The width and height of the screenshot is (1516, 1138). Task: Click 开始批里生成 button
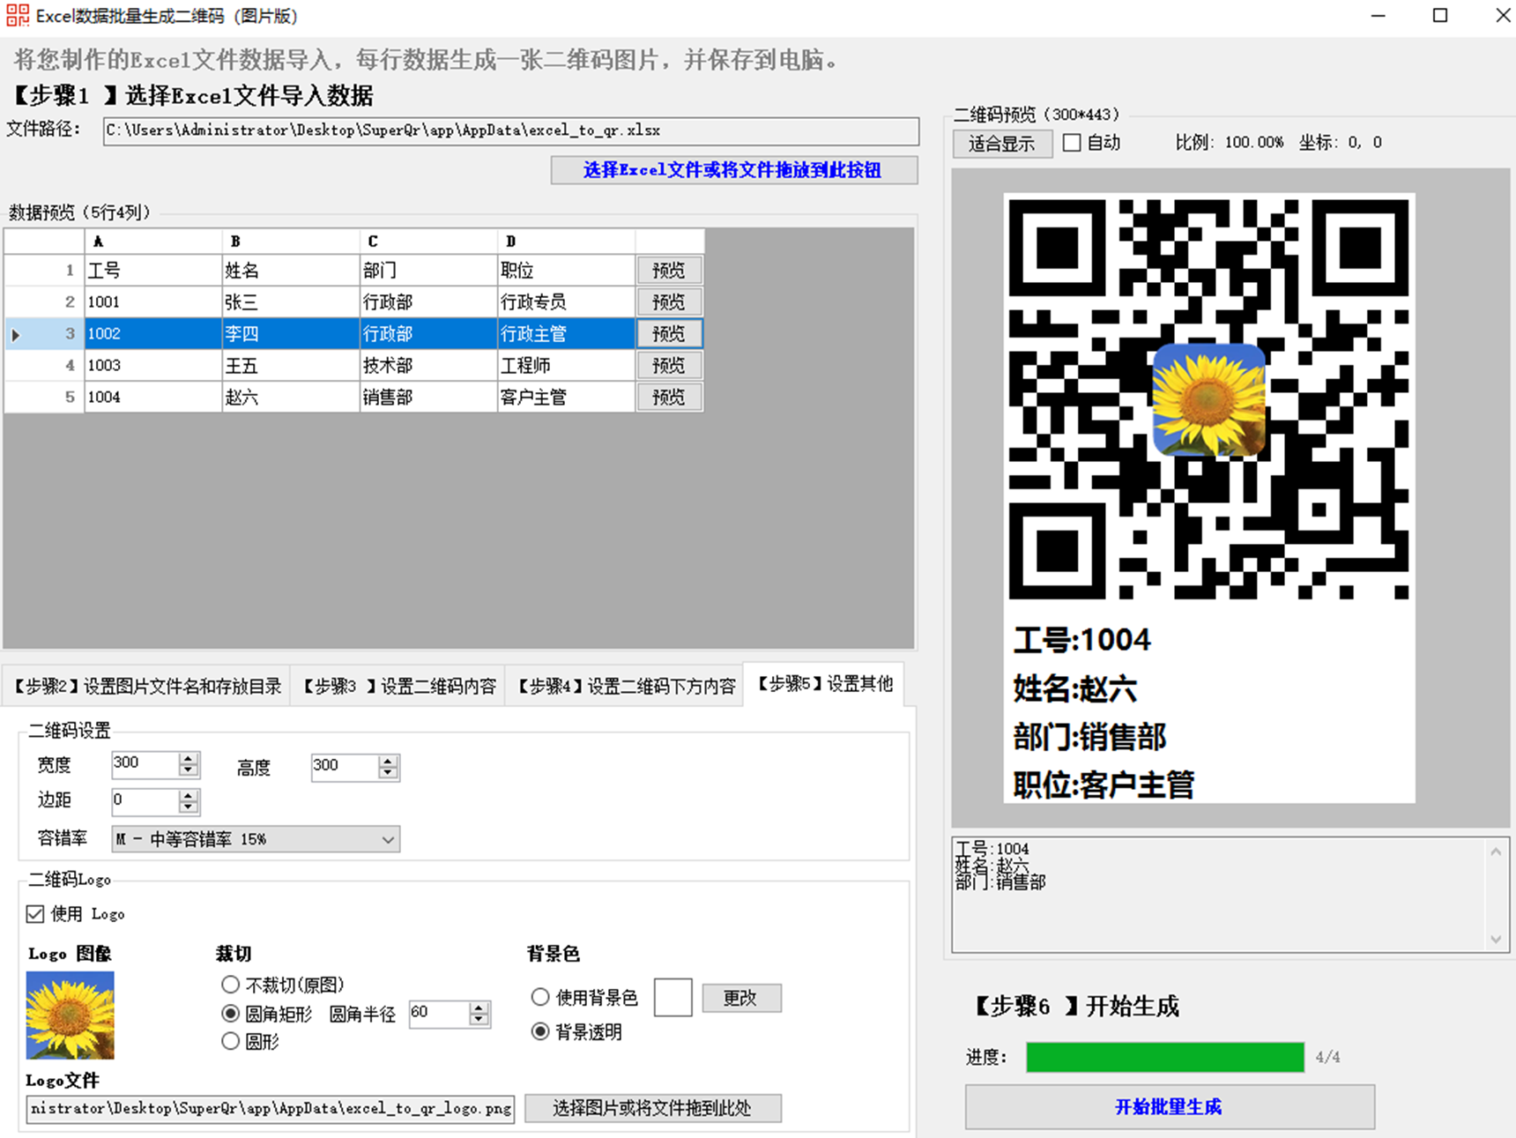coord(1170,1106)
